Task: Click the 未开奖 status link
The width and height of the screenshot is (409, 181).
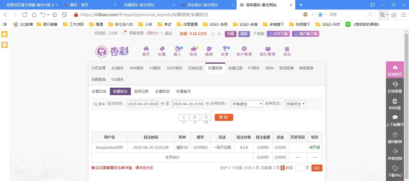Action: (315, 147)
